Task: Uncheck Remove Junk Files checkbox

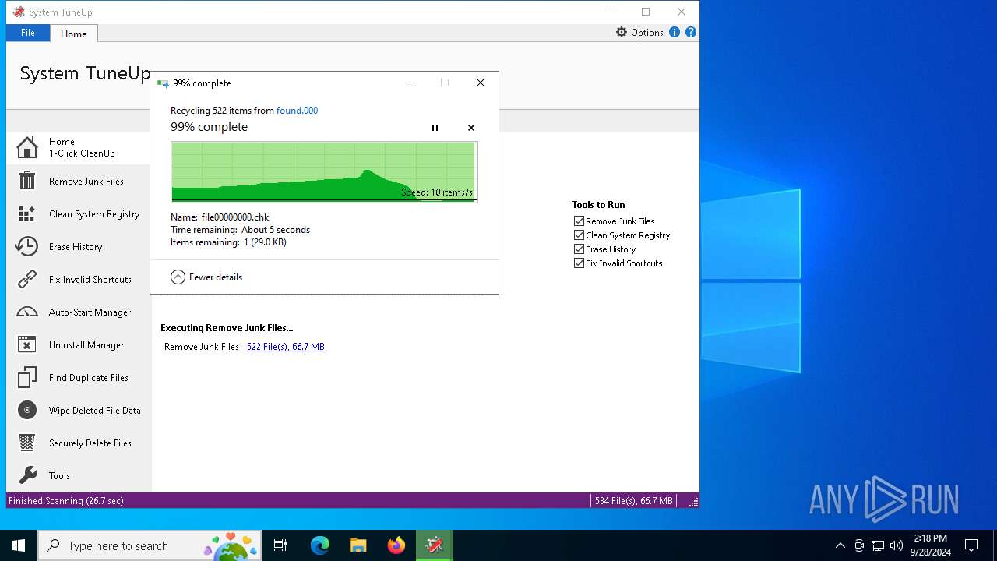Action: [579, 221]
